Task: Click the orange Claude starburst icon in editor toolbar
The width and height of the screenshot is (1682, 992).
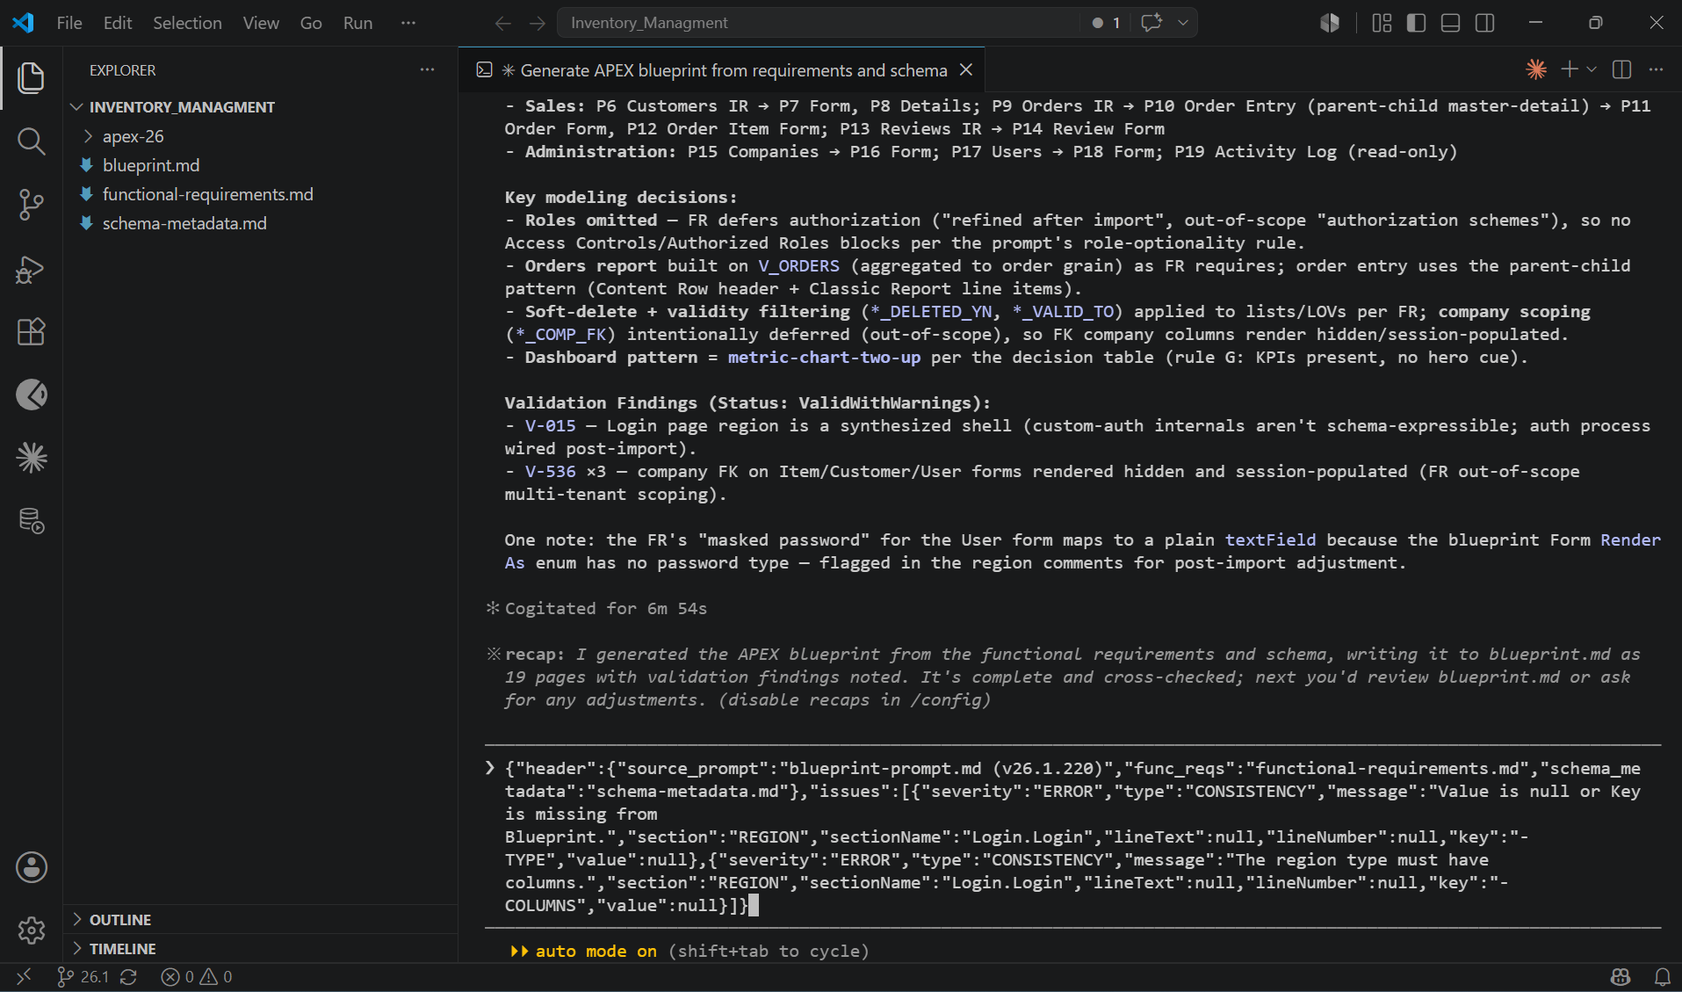Action: coord(1536,69)
